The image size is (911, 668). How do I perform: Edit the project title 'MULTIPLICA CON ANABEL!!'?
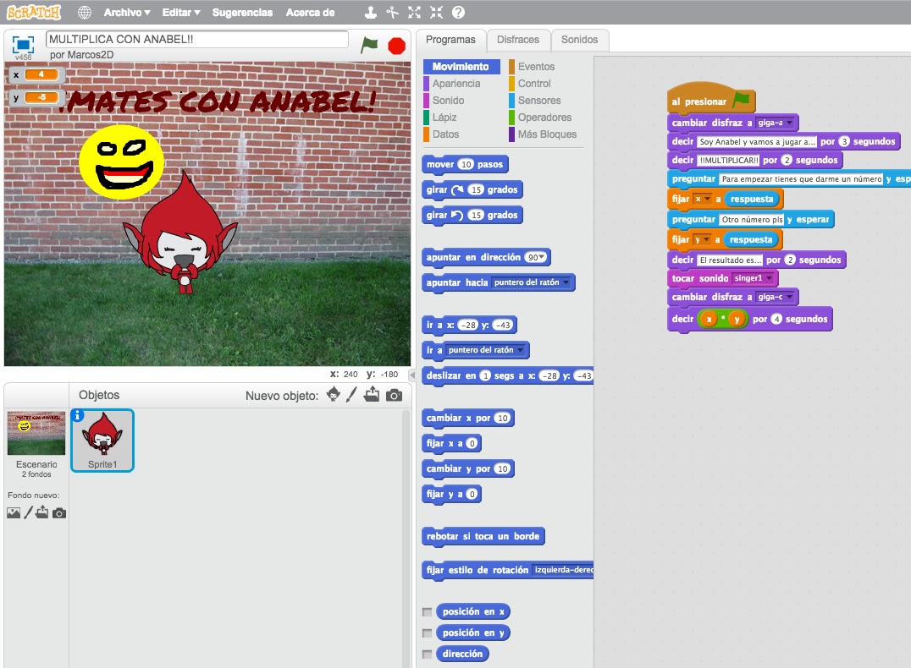point(196,39)
